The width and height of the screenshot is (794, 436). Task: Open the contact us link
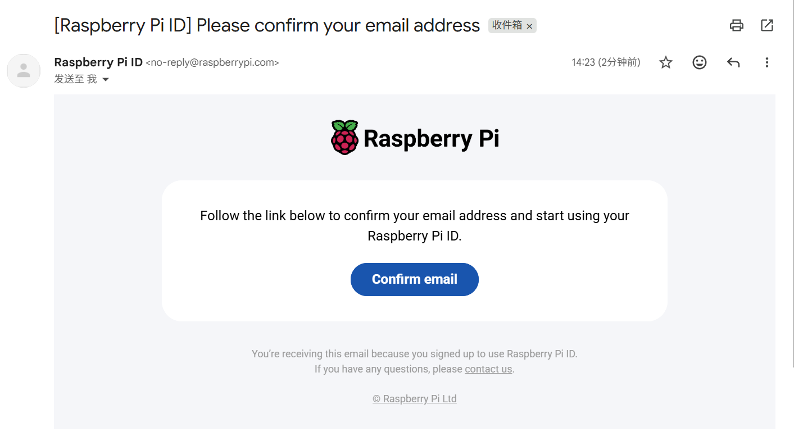click(488, 369)
